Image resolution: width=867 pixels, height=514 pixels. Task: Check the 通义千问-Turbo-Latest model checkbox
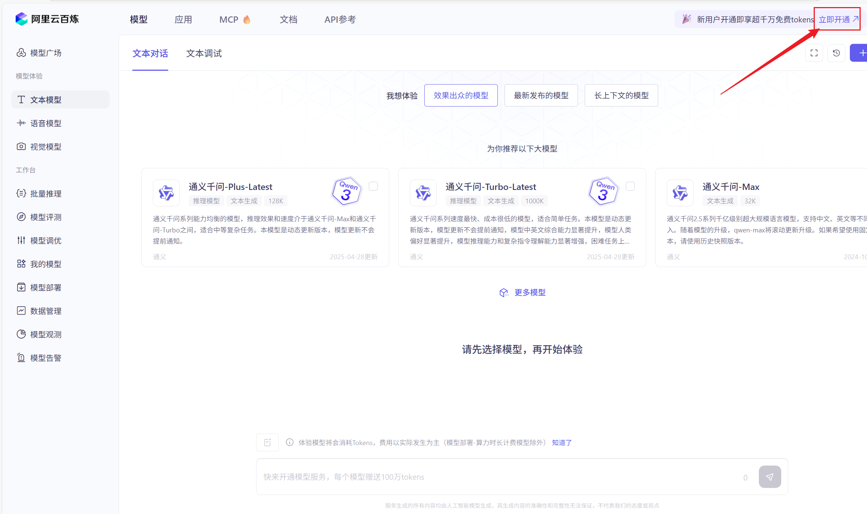point(630,186)
